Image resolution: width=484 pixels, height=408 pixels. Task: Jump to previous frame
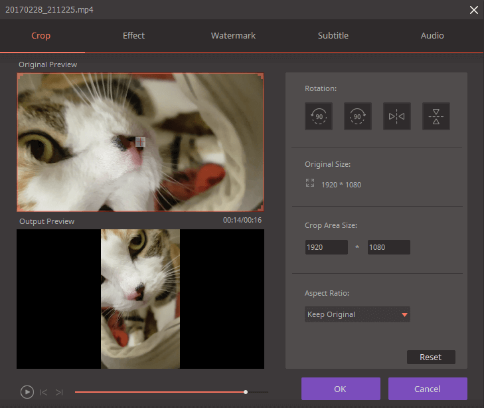click(44, 392)
